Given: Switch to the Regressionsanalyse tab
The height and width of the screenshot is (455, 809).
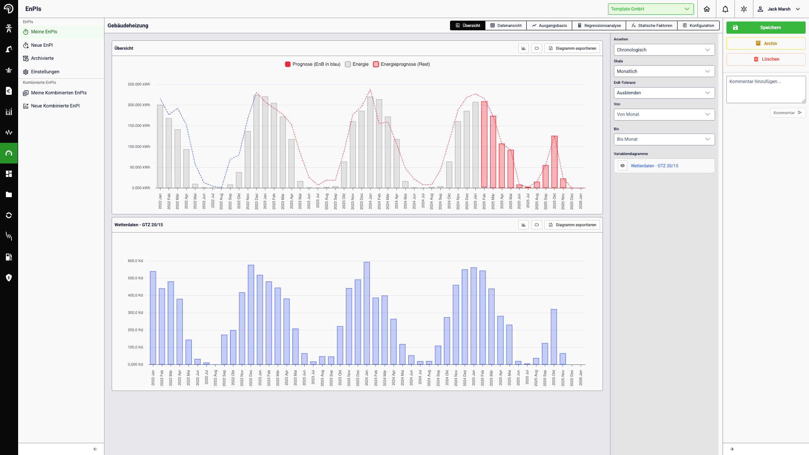Looking at the screenshot, I should coord(599,26).
